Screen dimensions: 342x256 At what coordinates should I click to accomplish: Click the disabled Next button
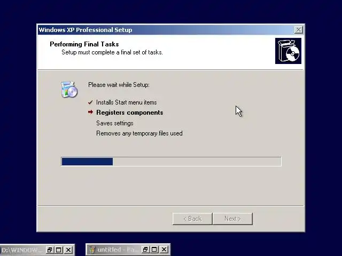point(233,219)
